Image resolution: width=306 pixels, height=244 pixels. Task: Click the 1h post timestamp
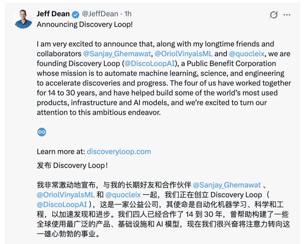click(128, 14)
